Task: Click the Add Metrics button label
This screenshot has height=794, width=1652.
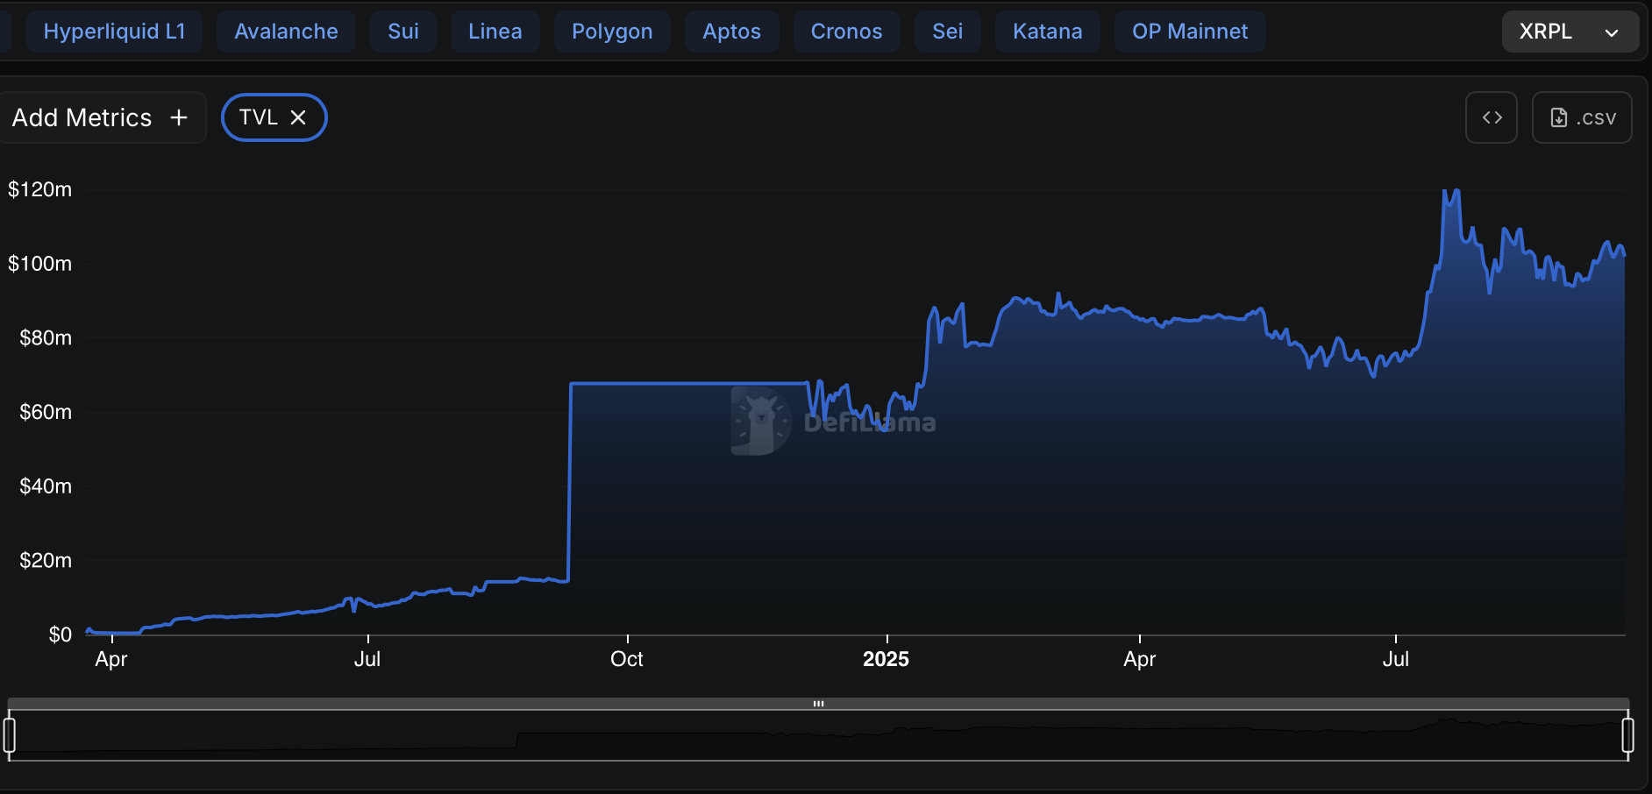Action: click(x=82, y=117)
